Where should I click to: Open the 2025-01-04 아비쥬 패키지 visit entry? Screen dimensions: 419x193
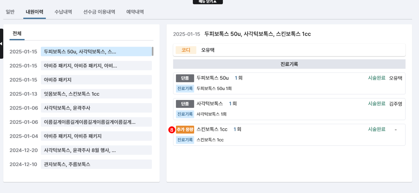coord(96,136)
